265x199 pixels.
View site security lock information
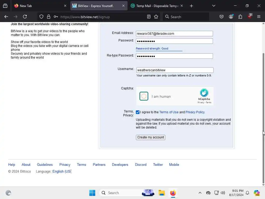(x=49, y=17)
